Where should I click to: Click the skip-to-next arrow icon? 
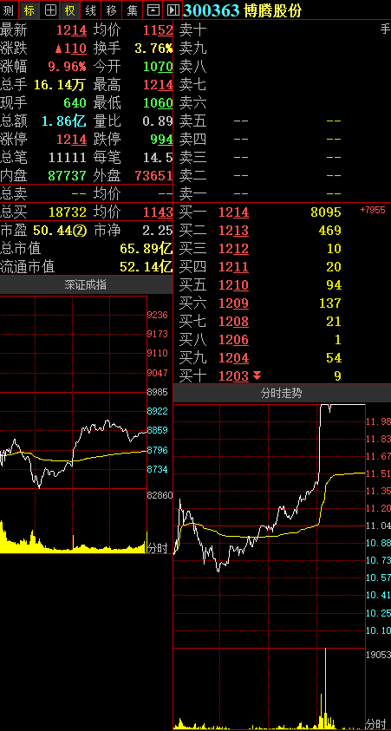click(x=173, y=10)
